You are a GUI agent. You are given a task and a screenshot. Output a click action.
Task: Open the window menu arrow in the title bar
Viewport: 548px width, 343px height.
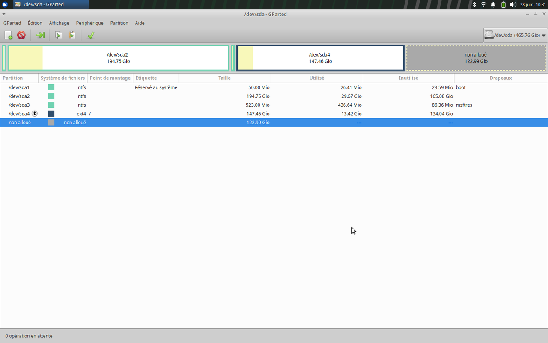(4, 14)
